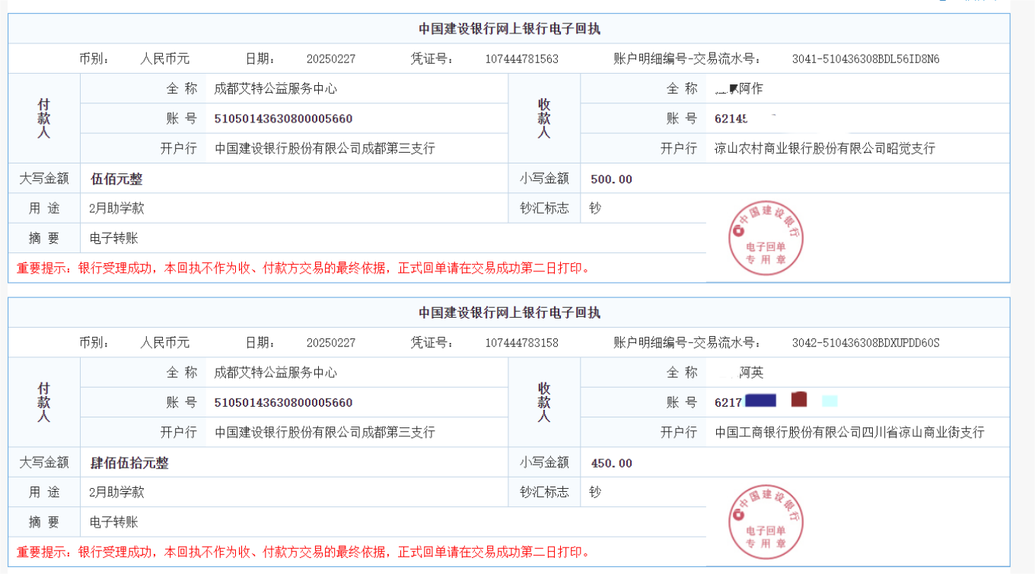Click the 大写金额 label beside 肆佰伍拾元整

[44, 462]
